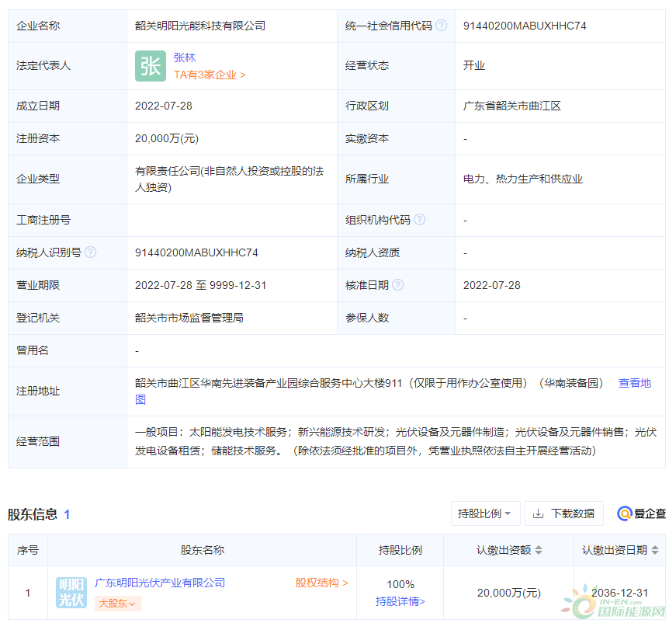This screenshot has width=669, height=623.
Task: Click subscribed amount 20,000万(元) in shareholder row
Action: 509,593
